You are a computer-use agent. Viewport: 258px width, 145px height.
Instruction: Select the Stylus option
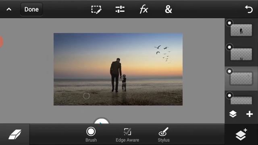click(164, 135)
